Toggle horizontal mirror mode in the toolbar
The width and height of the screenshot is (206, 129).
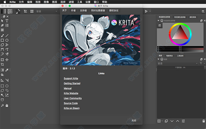click(146, 11)
